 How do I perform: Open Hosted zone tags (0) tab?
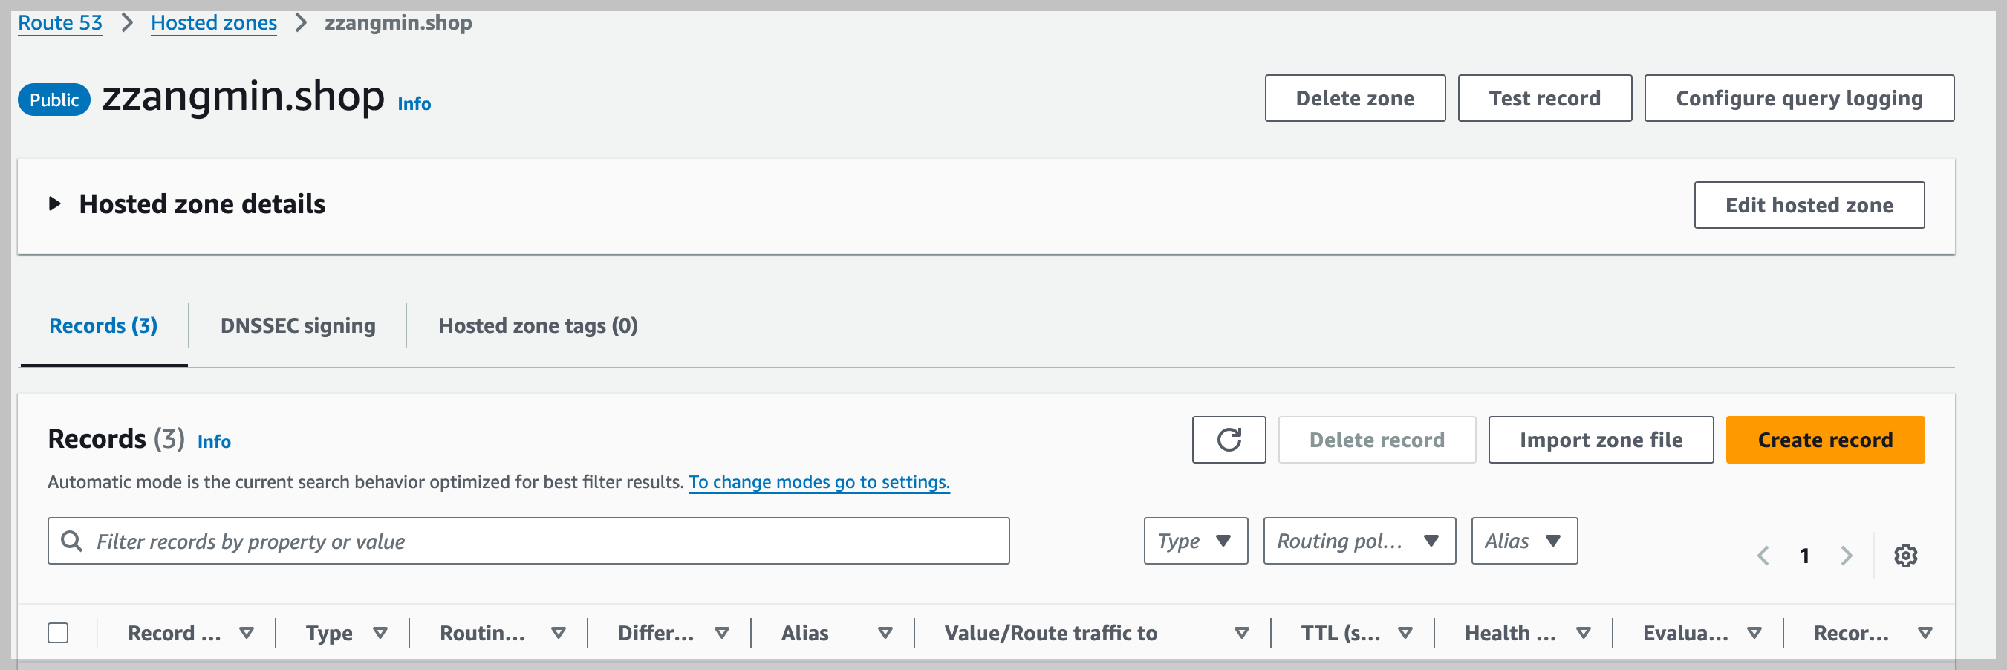point(538,325)
